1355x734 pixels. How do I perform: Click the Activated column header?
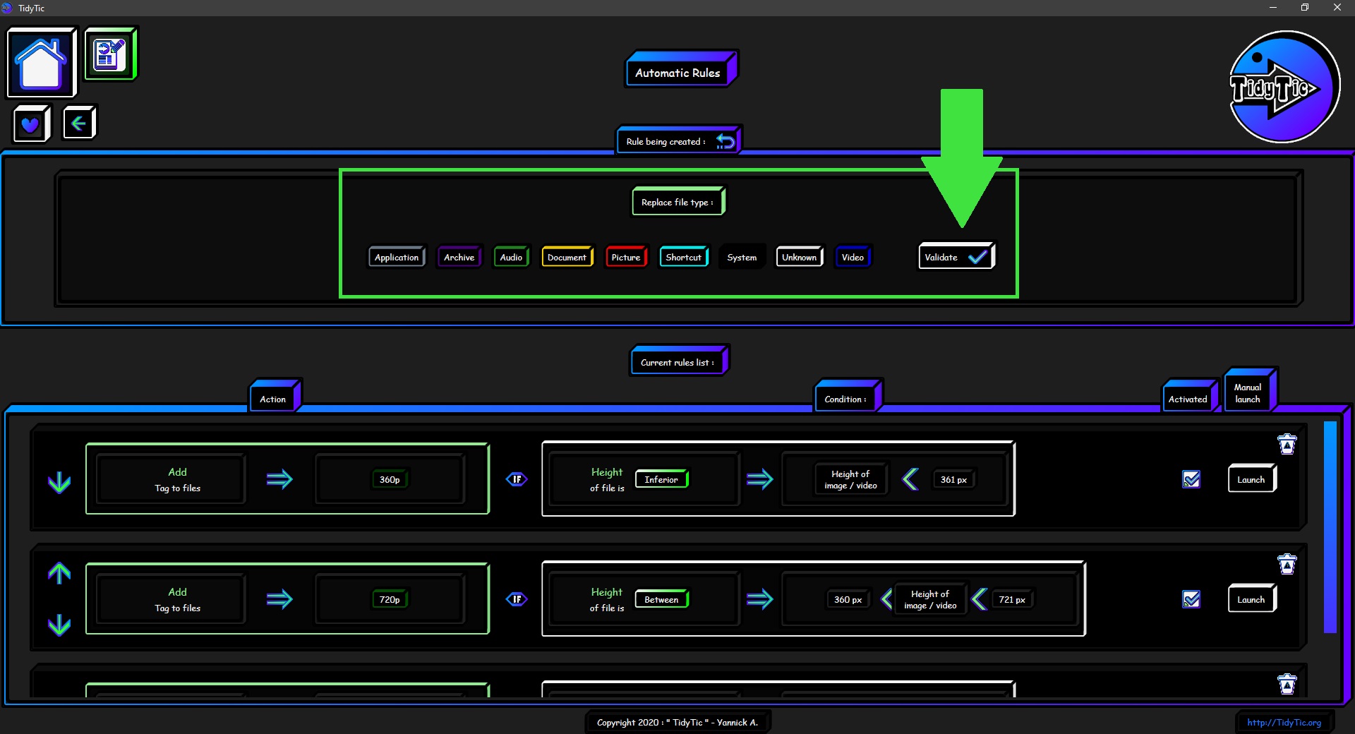click(1190, 397)
